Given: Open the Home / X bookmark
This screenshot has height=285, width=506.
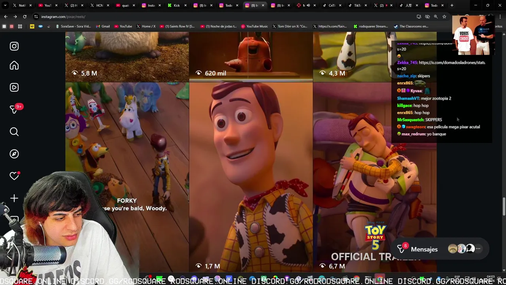Looking at the screenshot, I should [x=145, y=26].
